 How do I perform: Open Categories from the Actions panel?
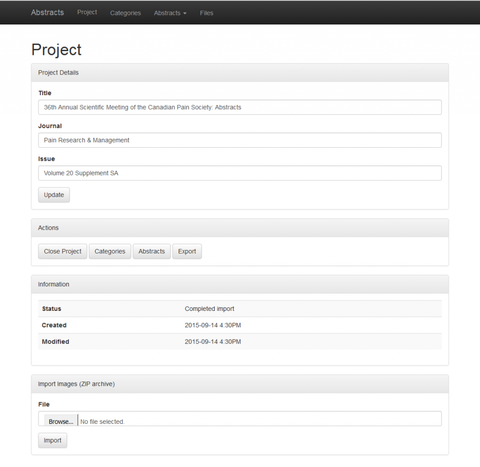pyautogui.click(x=110, y=251)
